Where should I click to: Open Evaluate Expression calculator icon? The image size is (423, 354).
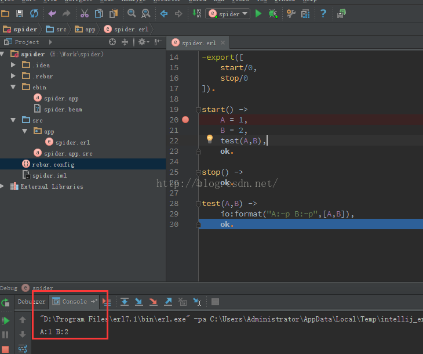215,302
